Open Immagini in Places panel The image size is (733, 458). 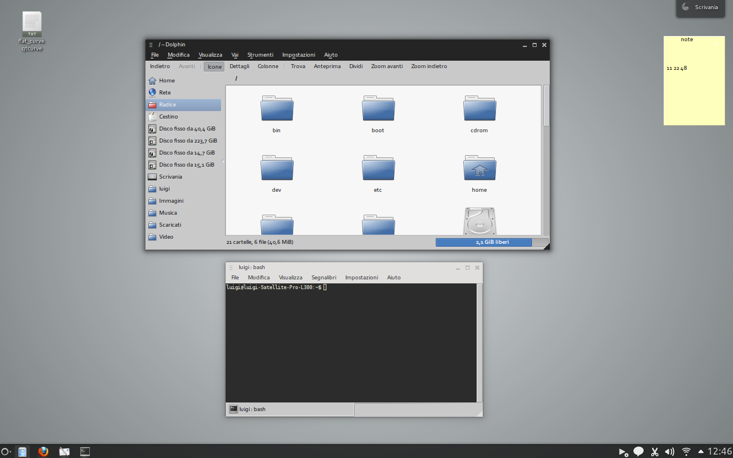pyautogui.click(x=183, y=201)
